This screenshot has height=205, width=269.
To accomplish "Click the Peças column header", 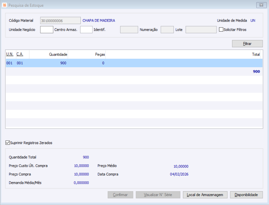I will (86, 54).
